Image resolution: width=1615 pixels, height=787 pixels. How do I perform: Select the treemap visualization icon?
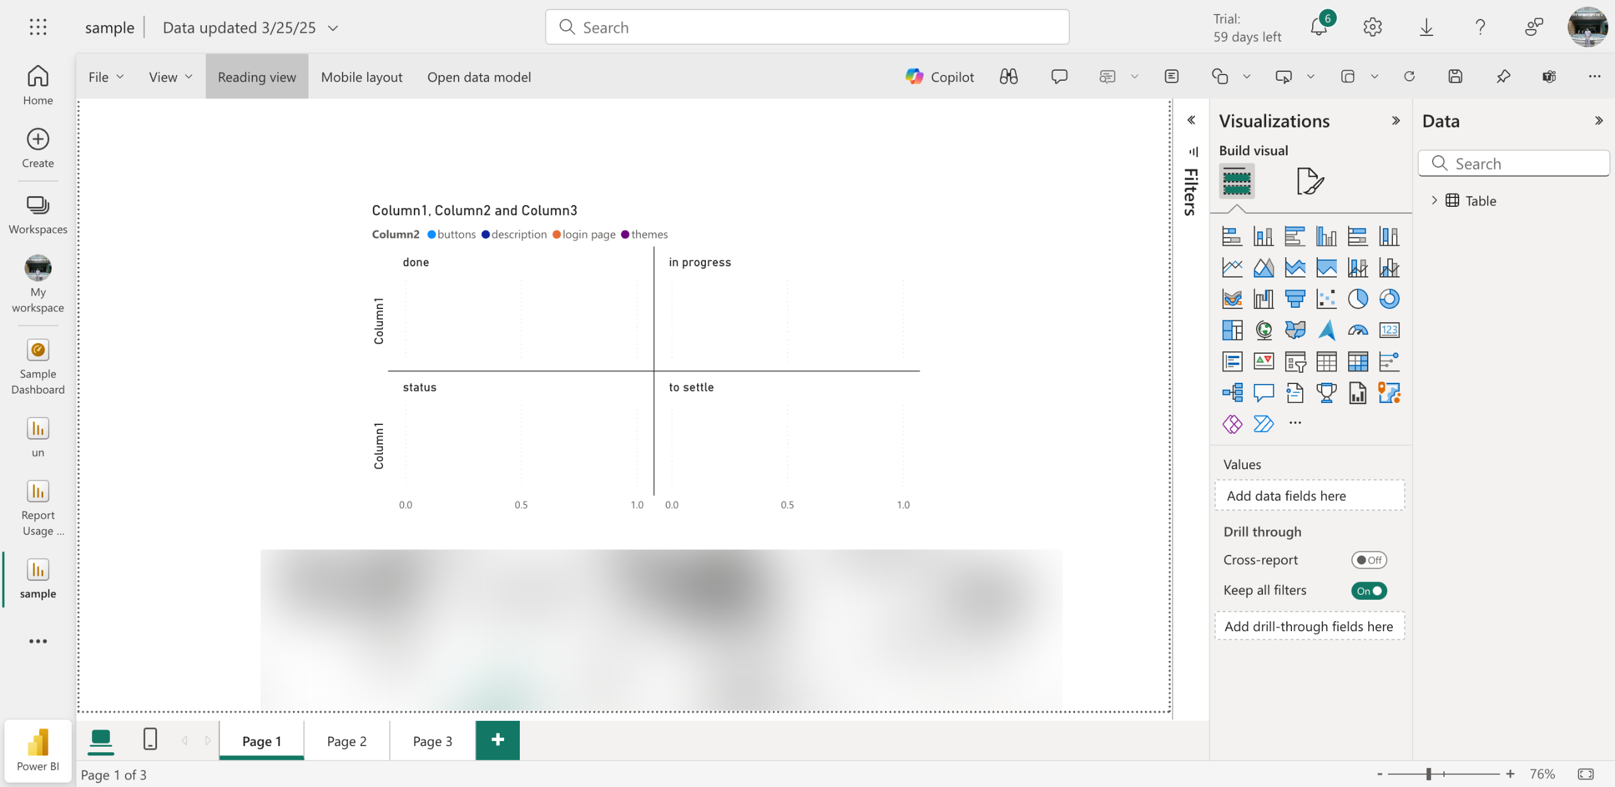pyautogui.click(x=1231, y=330)
